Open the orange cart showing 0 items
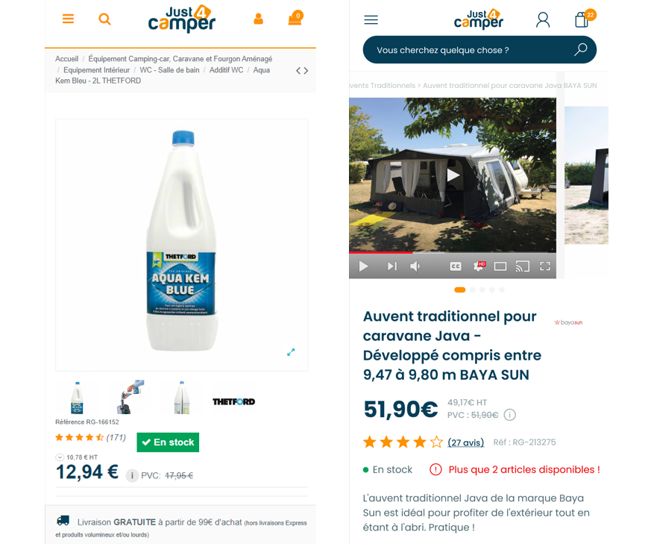 [x=295, y=18]
